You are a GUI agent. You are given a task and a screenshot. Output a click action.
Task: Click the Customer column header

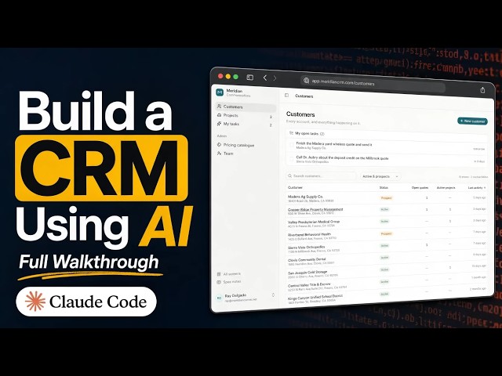tap(295, 187)
